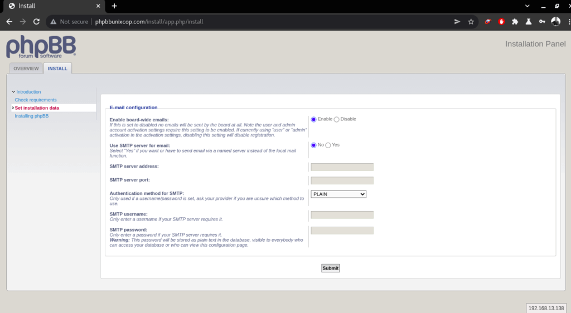
Task: Click the SMTP server port field
Action: [x=342, y=180]
